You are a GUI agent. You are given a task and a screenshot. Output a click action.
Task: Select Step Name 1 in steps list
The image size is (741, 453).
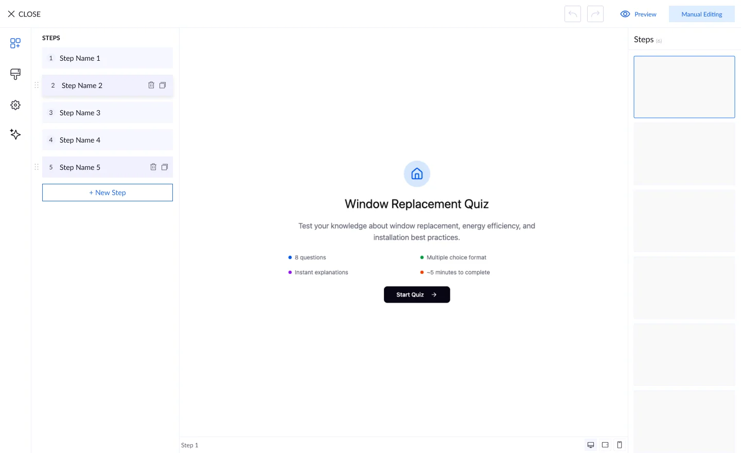tap(108, 58)
